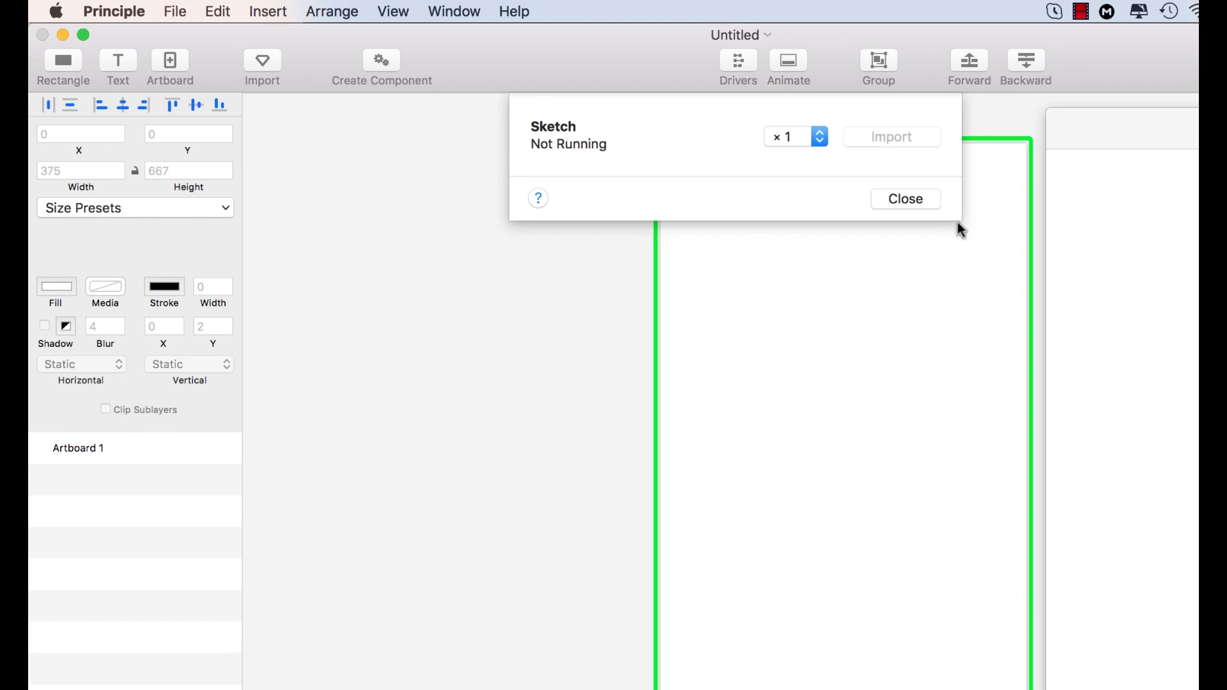Viewport: 1227px width, 690px height.
Task: Enable Clip Sublayers checkbox
Action: [105, 409]
